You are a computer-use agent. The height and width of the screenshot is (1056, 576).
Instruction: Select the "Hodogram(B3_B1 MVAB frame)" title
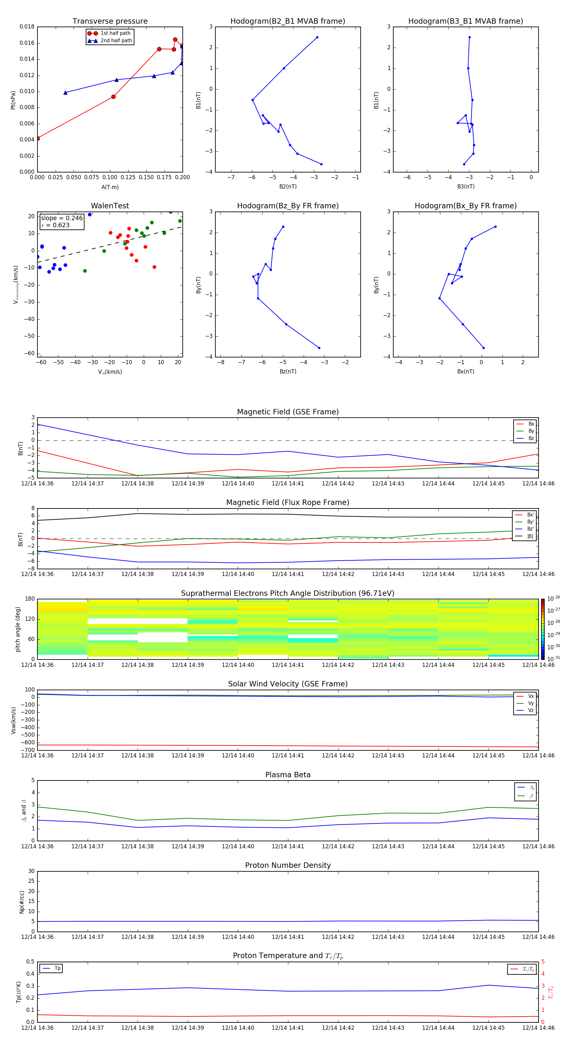point(466,21)
